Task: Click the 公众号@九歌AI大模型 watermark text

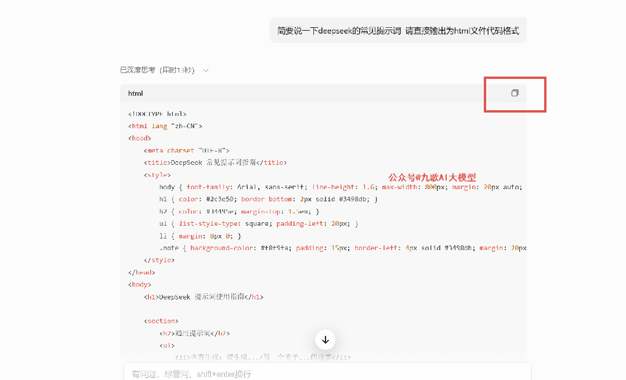Action: point(432,177)
